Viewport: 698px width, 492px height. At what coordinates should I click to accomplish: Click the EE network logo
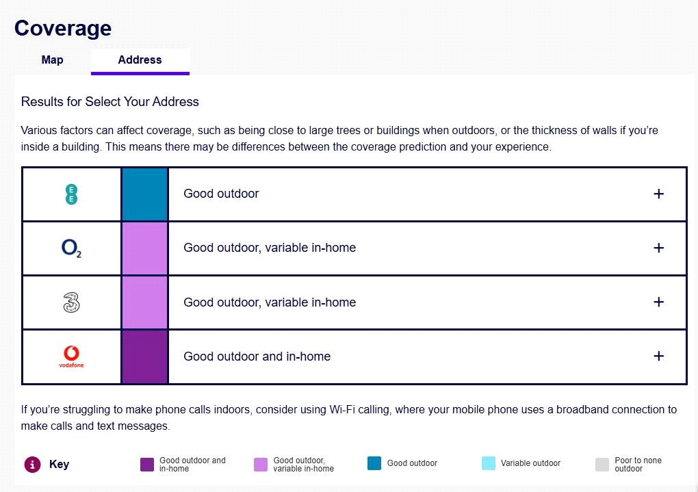(71, 194)
